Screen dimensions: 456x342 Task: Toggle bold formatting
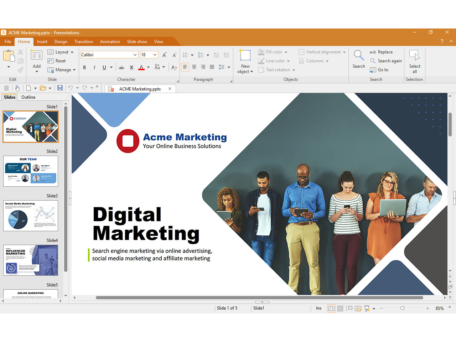click(x=84, y=67)
